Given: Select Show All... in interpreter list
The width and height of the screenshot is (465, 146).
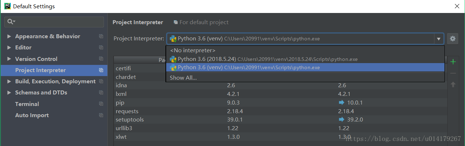Looking at the screenshot, I should [183, 78].
